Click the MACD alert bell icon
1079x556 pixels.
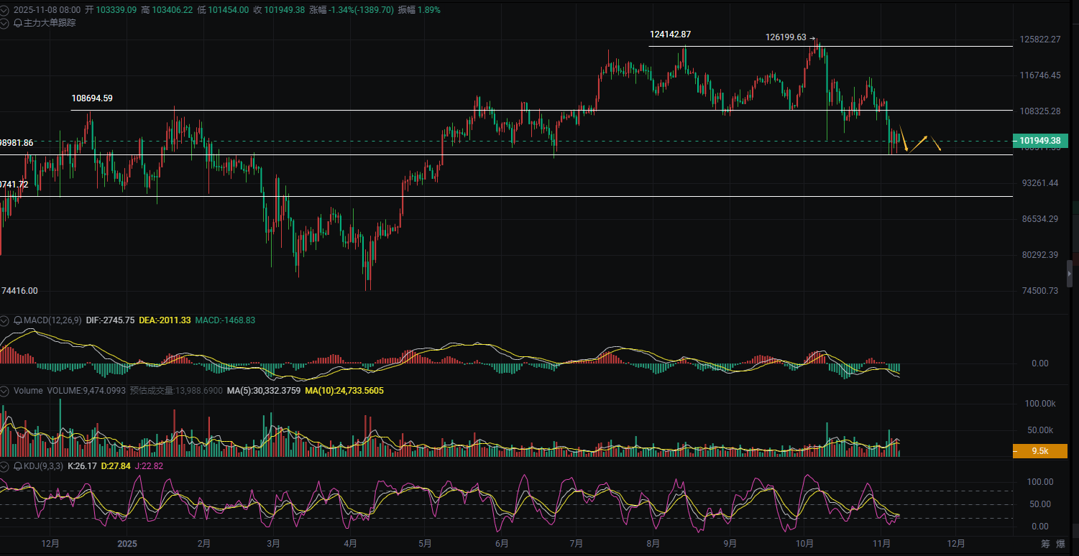(18, 320)
